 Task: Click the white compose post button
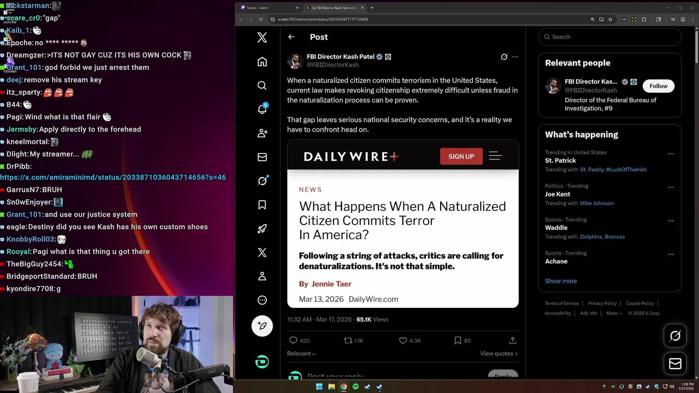point(262,326)
